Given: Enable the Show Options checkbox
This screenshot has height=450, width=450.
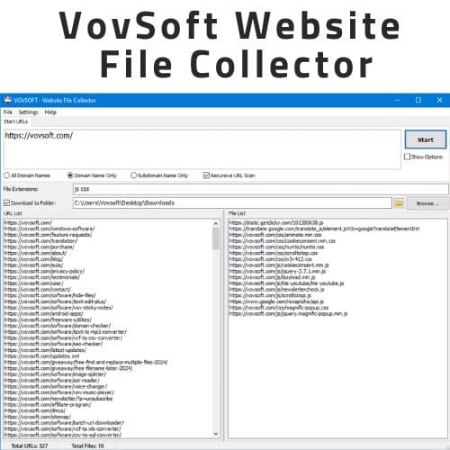Looking at the screenshot, I should point(407,157).
